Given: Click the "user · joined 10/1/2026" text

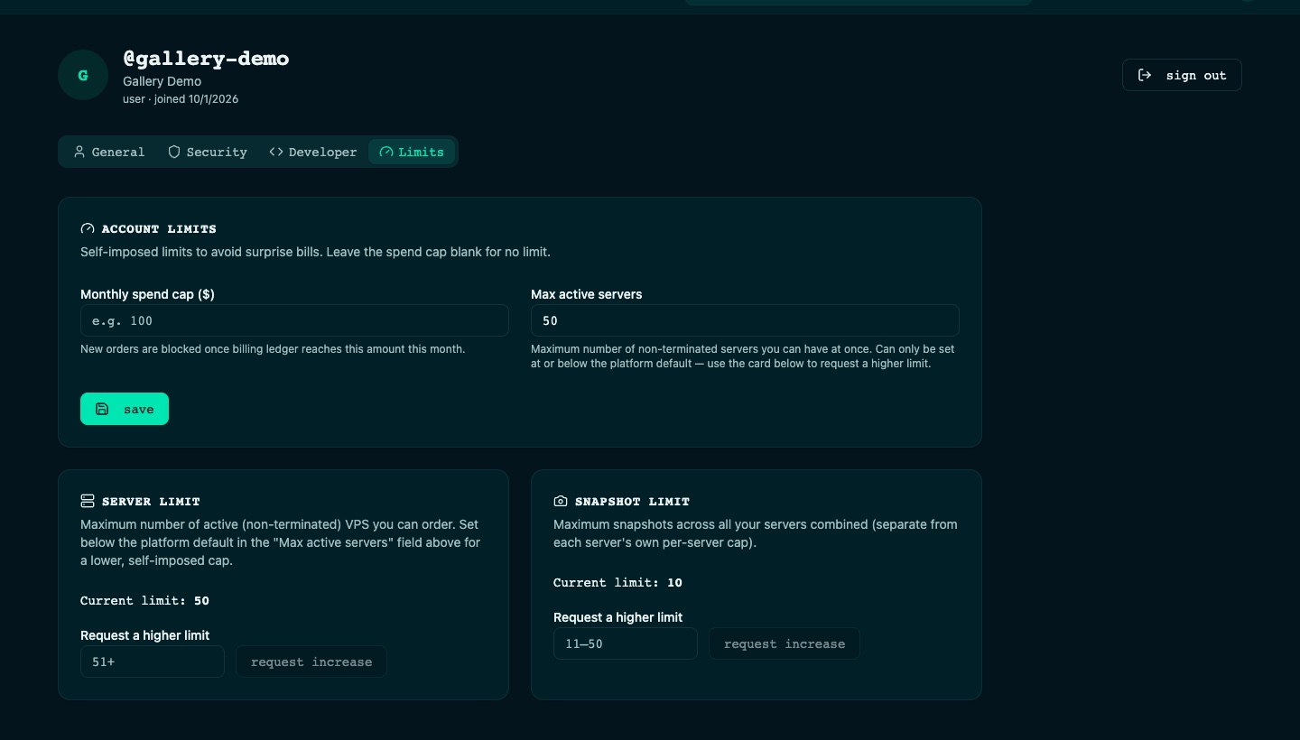Looking at the screenshot, I should pos(181,99).
